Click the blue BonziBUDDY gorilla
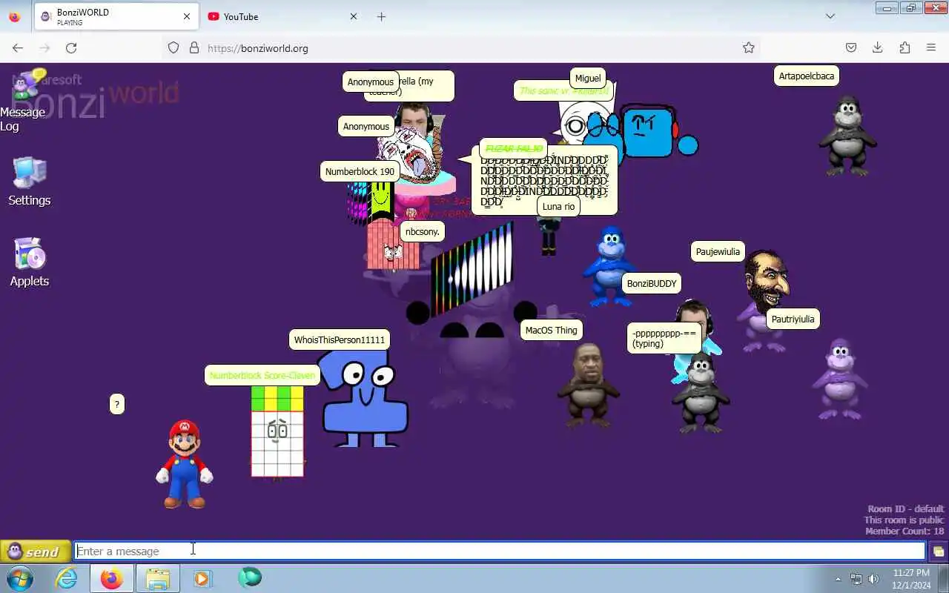Viewport: 949px width, 593px height. 608,266
